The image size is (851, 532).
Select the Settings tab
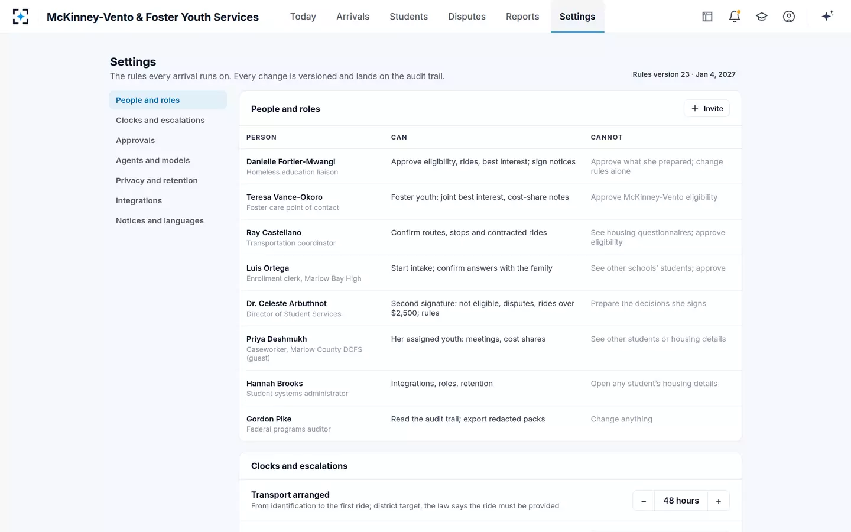pos(577,17)
